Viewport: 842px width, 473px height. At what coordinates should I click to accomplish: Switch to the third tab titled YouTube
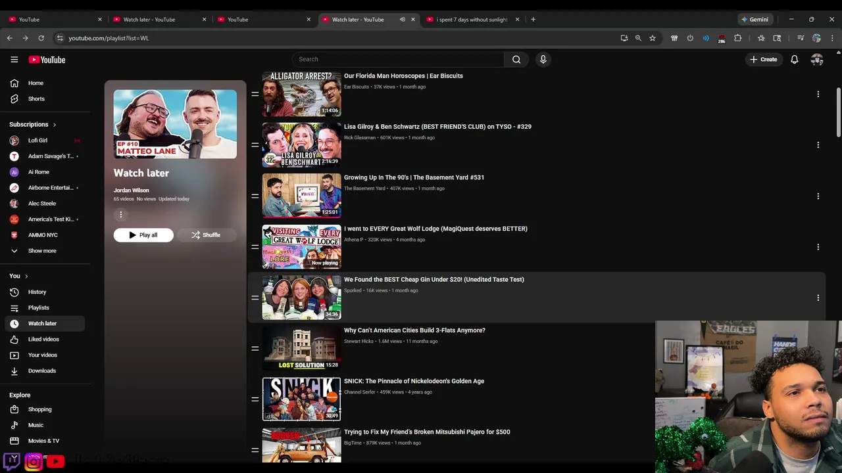click(x=263, y=20)
